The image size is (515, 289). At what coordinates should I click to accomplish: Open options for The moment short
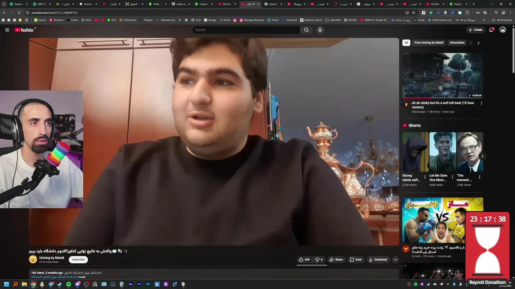tap(480, 177)
